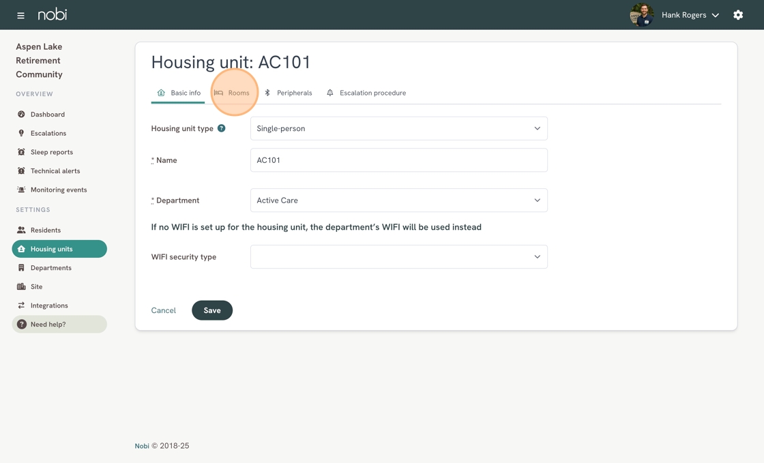This screenshot has height=463, width=764.
Task: Expand the Housing unit type dropdown
Action: 398,128
